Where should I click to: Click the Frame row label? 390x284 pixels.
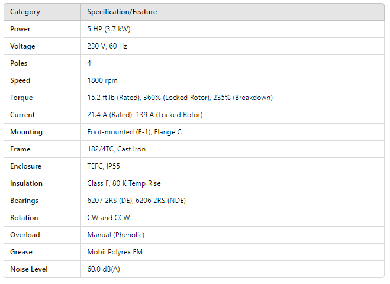click(20, 149)
